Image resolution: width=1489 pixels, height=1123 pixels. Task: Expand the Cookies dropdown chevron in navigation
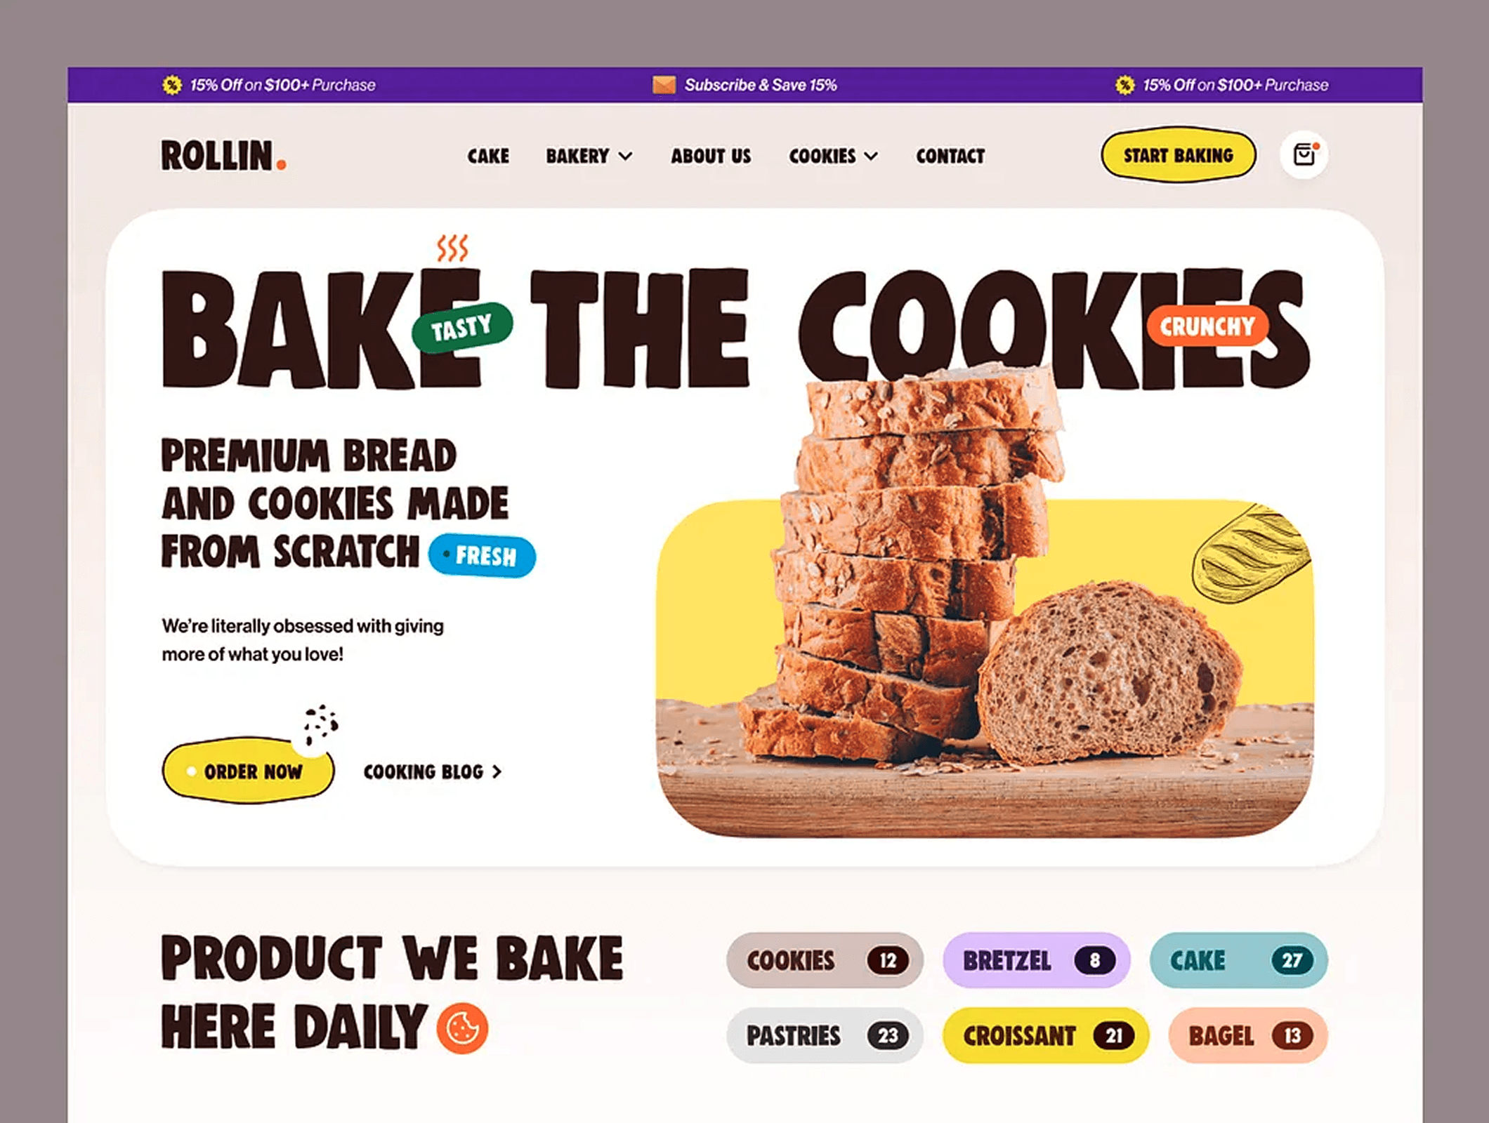(x=871, y=156)
